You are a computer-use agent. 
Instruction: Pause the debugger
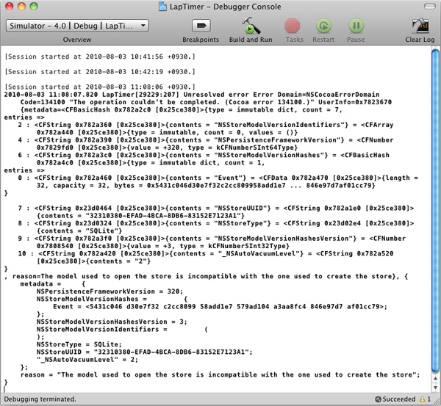click(356, 26)
